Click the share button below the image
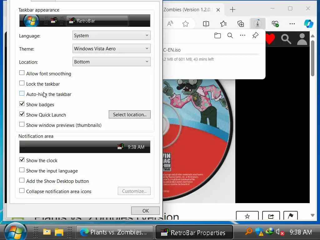 pyautogui.click(x=271, y=216)
